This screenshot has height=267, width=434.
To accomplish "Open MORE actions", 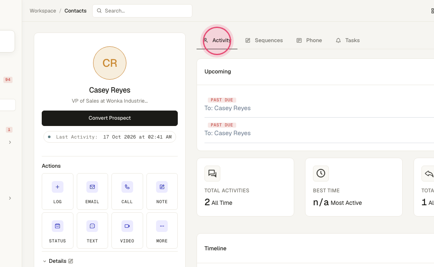I will pos(162,230).
